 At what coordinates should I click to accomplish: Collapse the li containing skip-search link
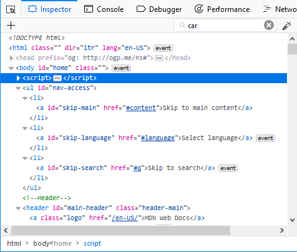tap(25, 158)
